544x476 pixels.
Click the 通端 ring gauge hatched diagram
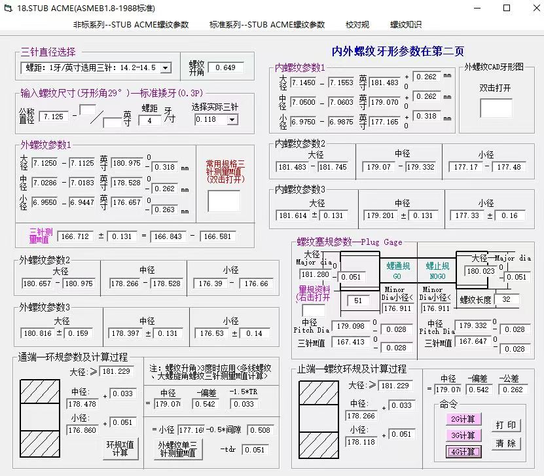[x=40, y=418]
